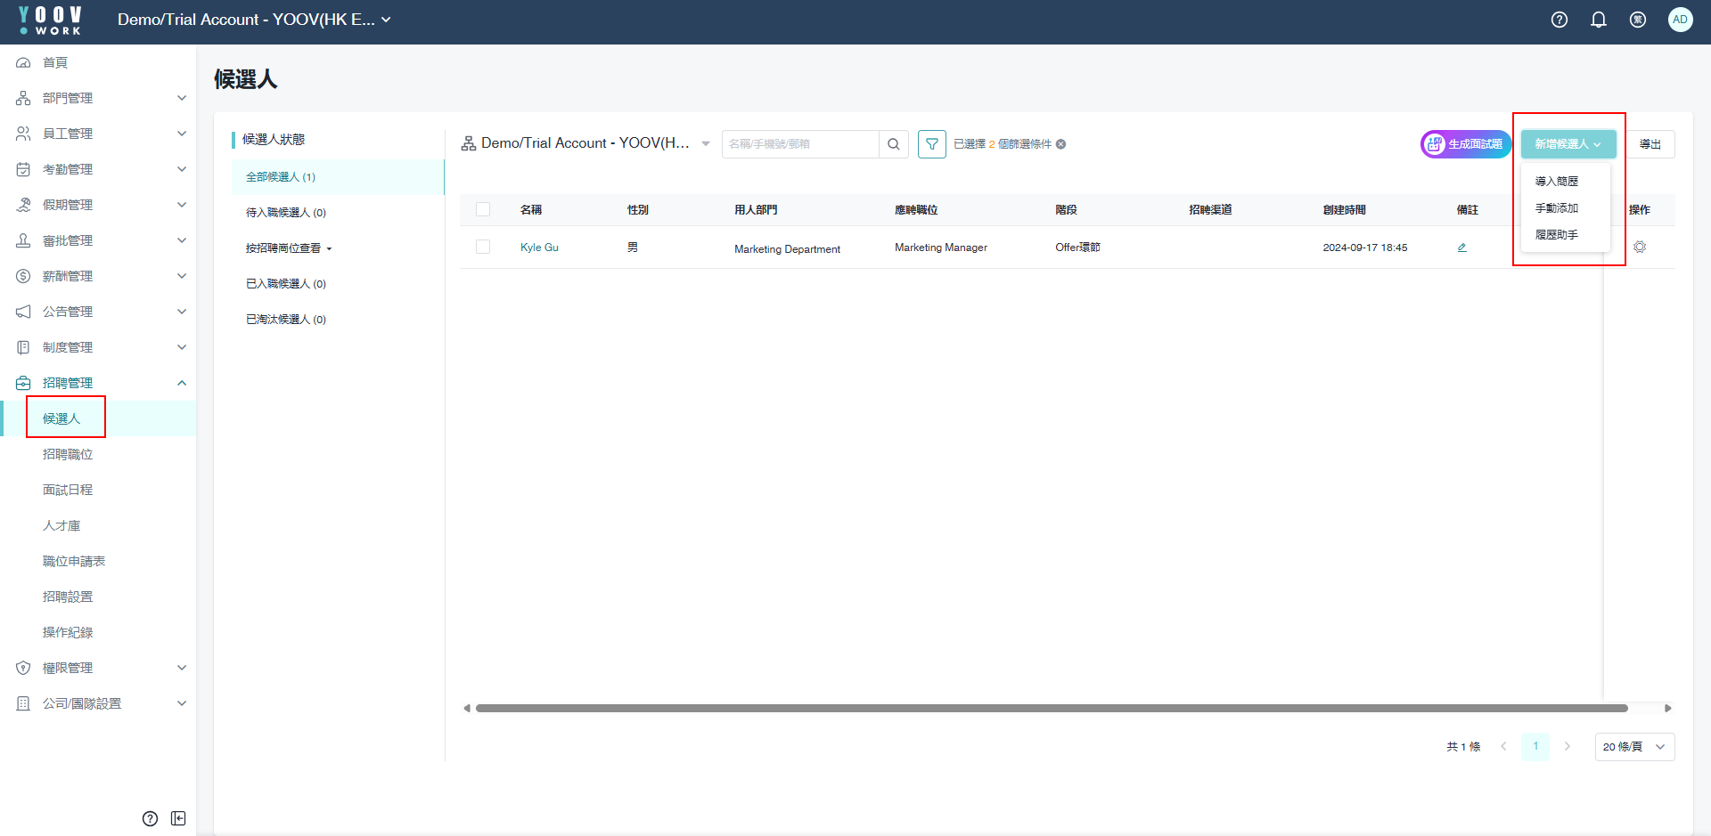Click the help question mark icon in top bar
Screen dimensions: 1711x836
click(1559, 20)
